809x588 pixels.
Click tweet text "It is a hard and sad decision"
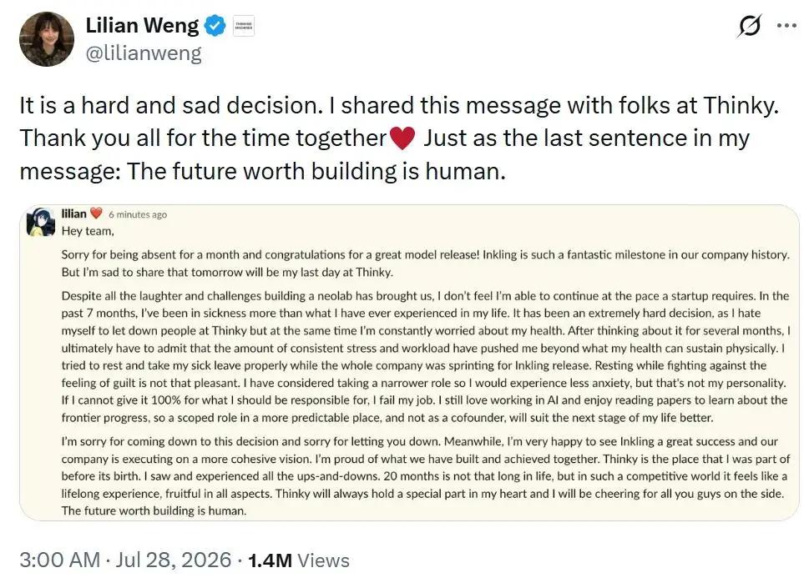171,105
